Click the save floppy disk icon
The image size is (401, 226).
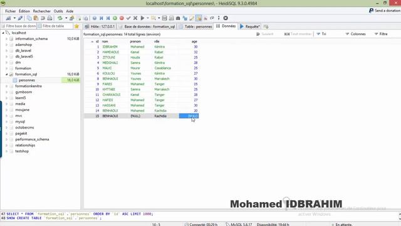164,18
